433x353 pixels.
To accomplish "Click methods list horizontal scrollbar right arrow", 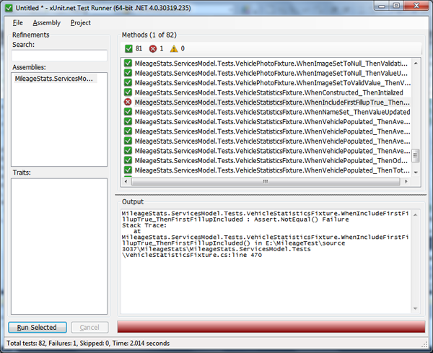I will click(x=406, y=181).
